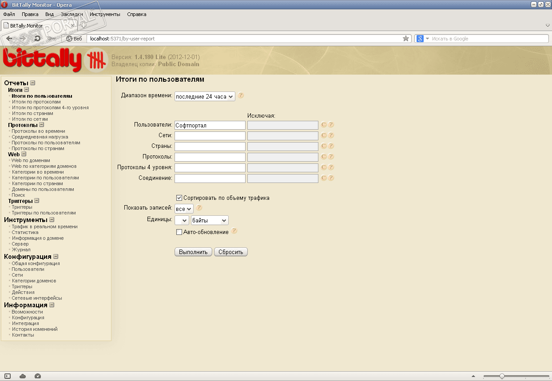Screen dimensions: 552x381
Task: Open help icon for Протоколы row
Action: tap(331, 157)
